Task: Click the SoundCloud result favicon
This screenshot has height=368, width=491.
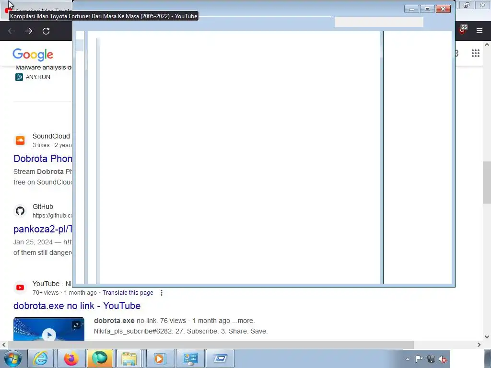Action: pos(20,140)
